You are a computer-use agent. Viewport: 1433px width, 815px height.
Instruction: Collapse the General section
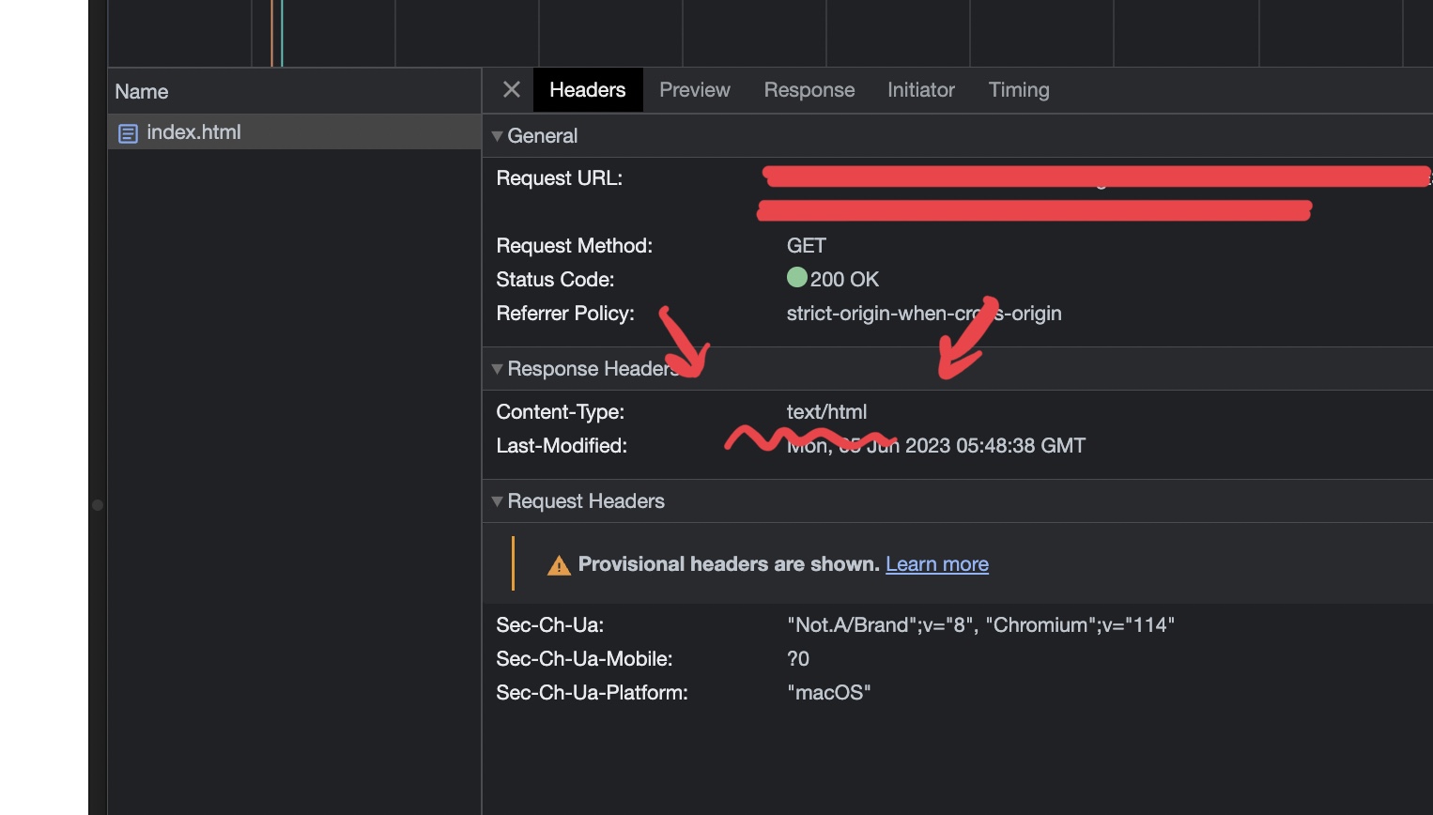(498, 136)
